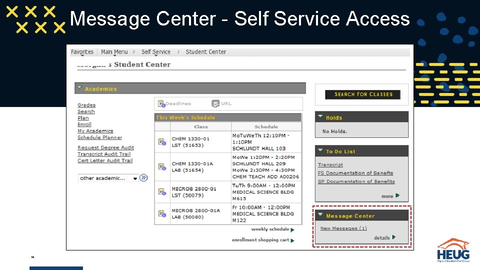
Task: Click calendar icon for MICROB 2800-01 LST
Action: coord(162,192)
